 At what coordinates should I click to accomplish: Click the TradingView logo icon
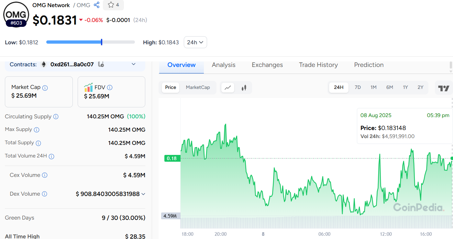(x=444, y=88)
